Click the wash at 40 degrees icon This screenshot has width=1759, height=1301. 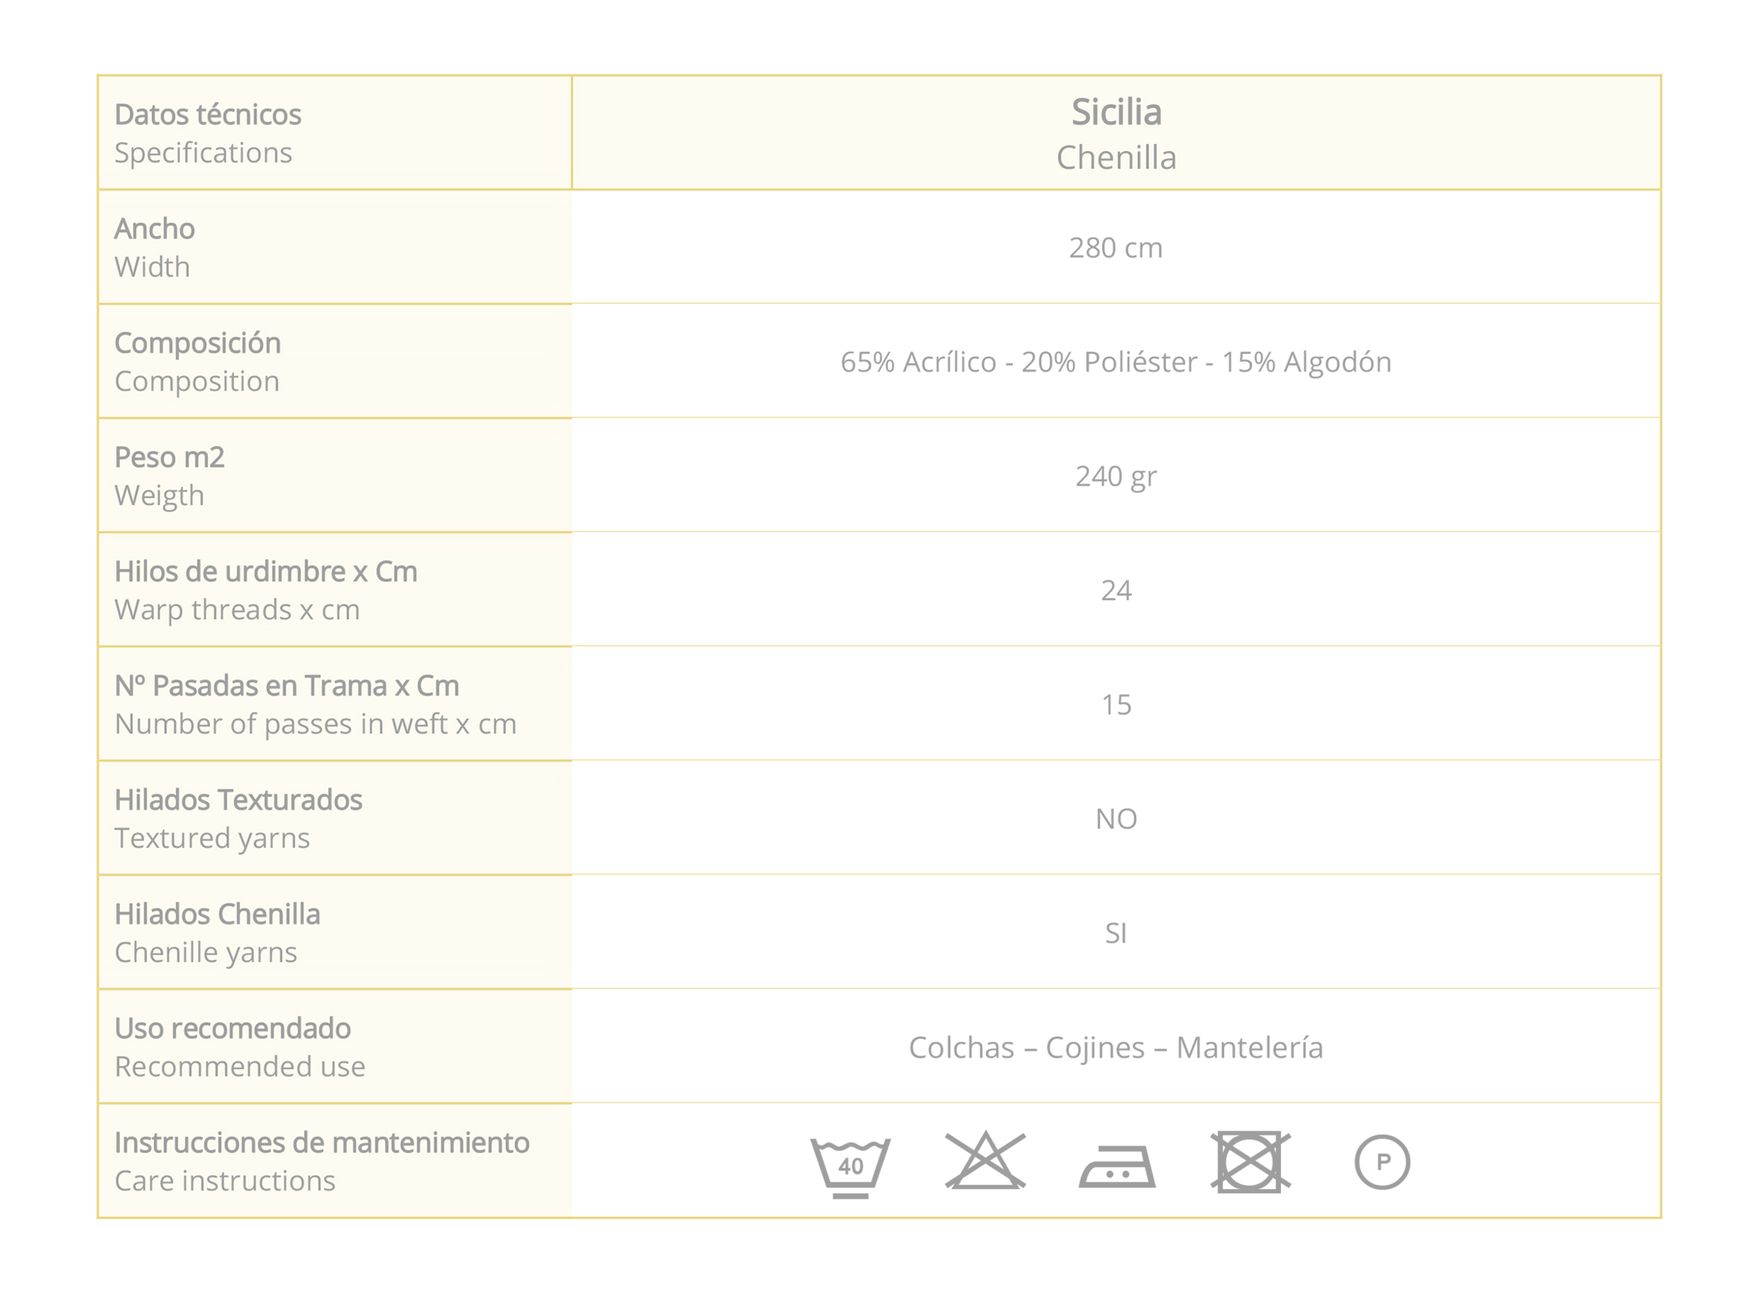click(x=850, y=1166)
